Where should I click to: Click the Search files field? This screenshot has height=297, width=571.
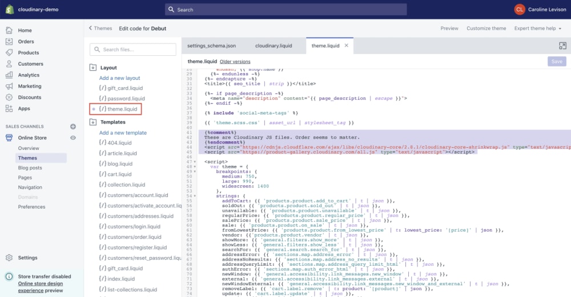[x=133, y=50]
